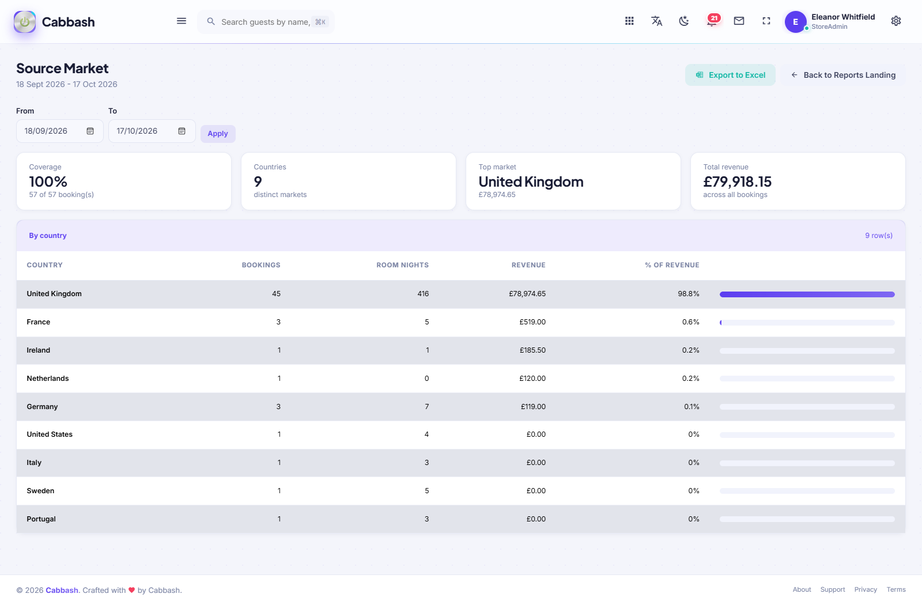This screenshot has height=605, width=922.
Task: Enter fullscreen mode icon
Action: (x=766, y=21)
